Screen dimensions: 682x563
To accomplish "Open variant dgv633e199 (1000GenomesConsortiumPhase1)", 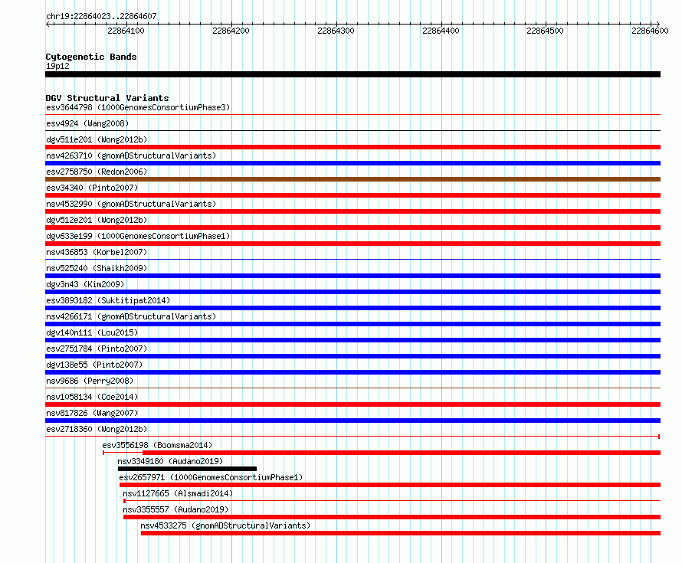I will (138, 236).
